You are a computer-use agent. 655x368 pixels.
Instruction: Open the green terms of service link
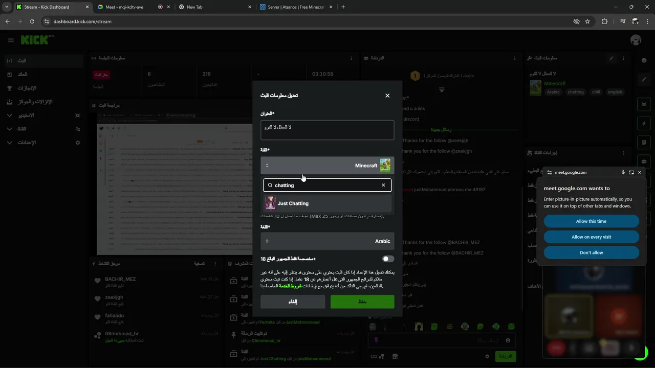click(x=290, y=286)
